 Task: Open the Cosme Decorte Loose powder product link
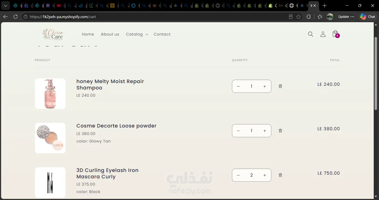tap(117, 126)
